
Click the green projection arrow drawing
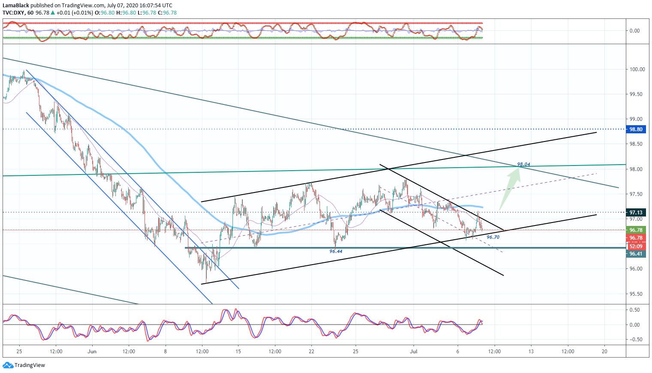point(510,189)
